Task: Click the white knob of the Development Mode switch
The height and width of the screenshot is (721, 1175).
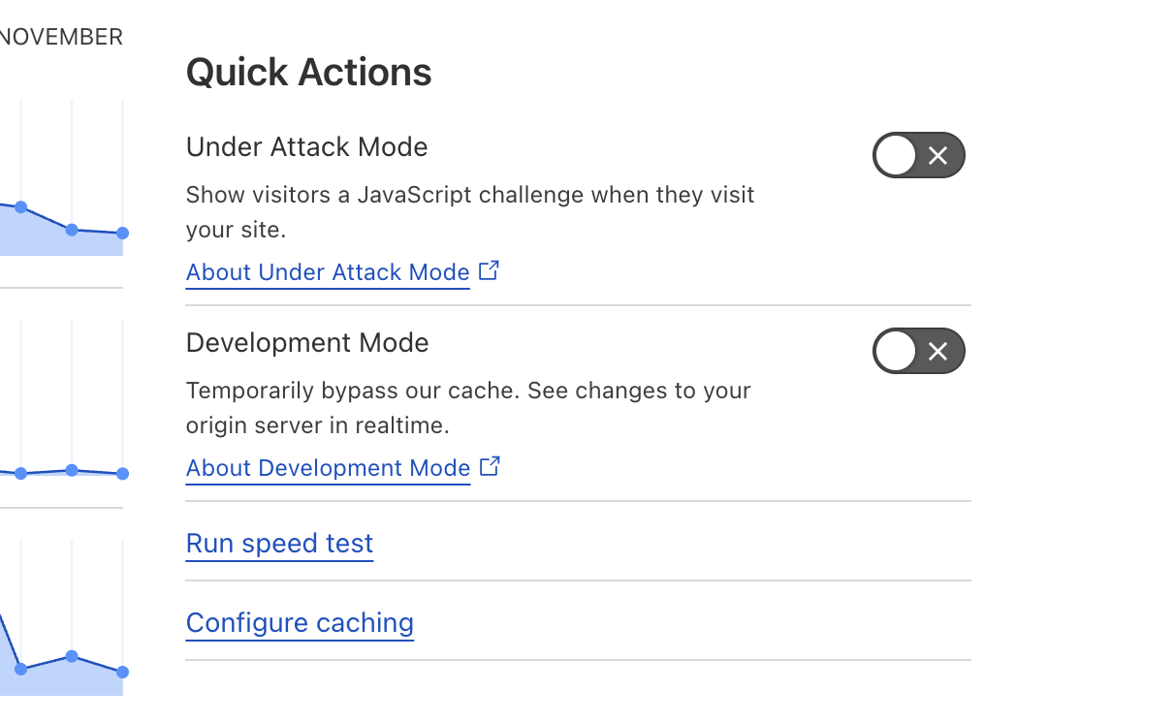Action: [896, 351]
